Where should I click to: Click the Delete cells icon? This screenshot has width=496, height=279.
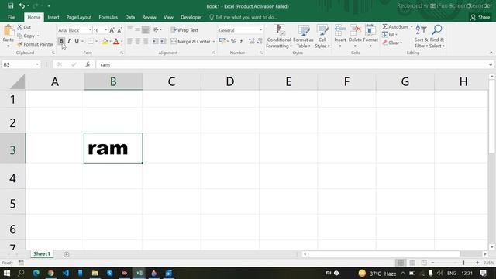pyautogui.click(x=355, y=30)
